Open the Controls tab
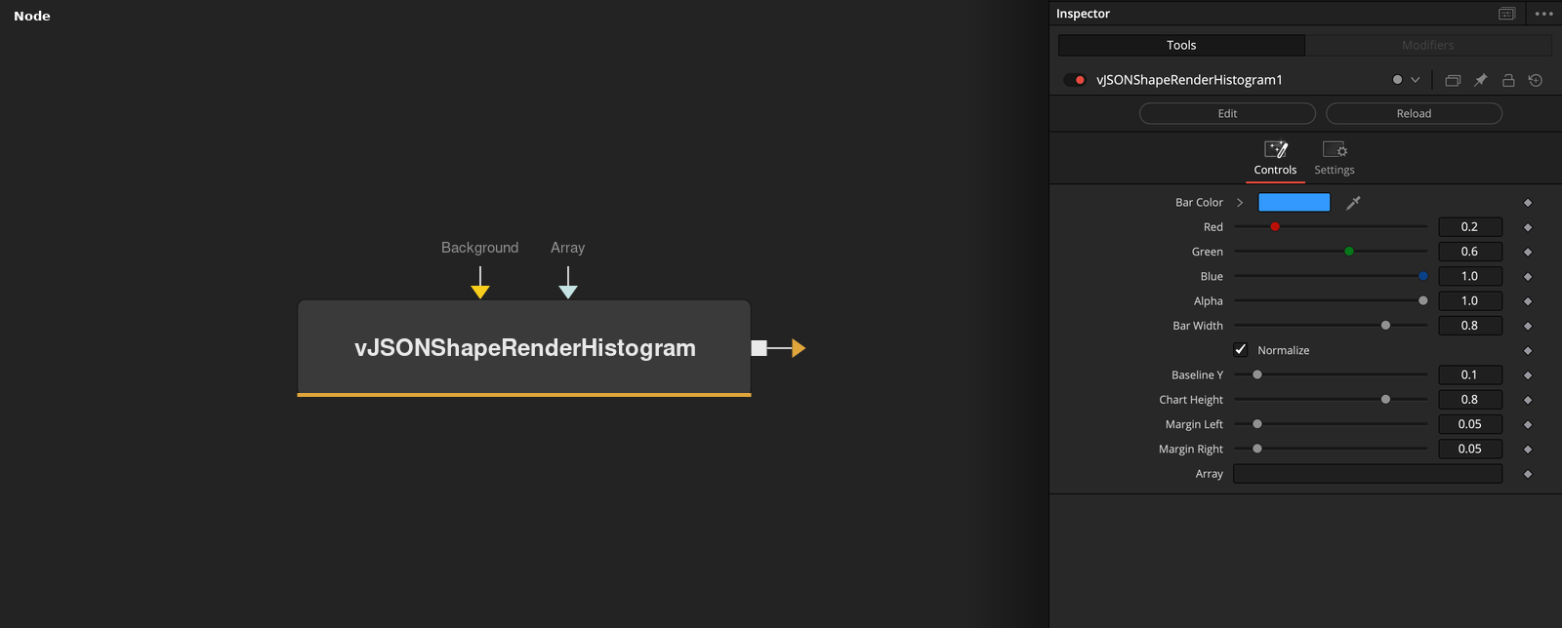 1275,159
